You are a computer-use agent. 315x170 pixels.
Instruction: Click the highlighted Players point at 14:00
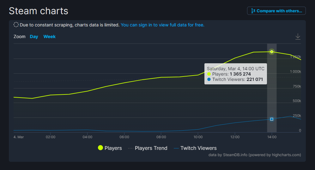point(272,52)
